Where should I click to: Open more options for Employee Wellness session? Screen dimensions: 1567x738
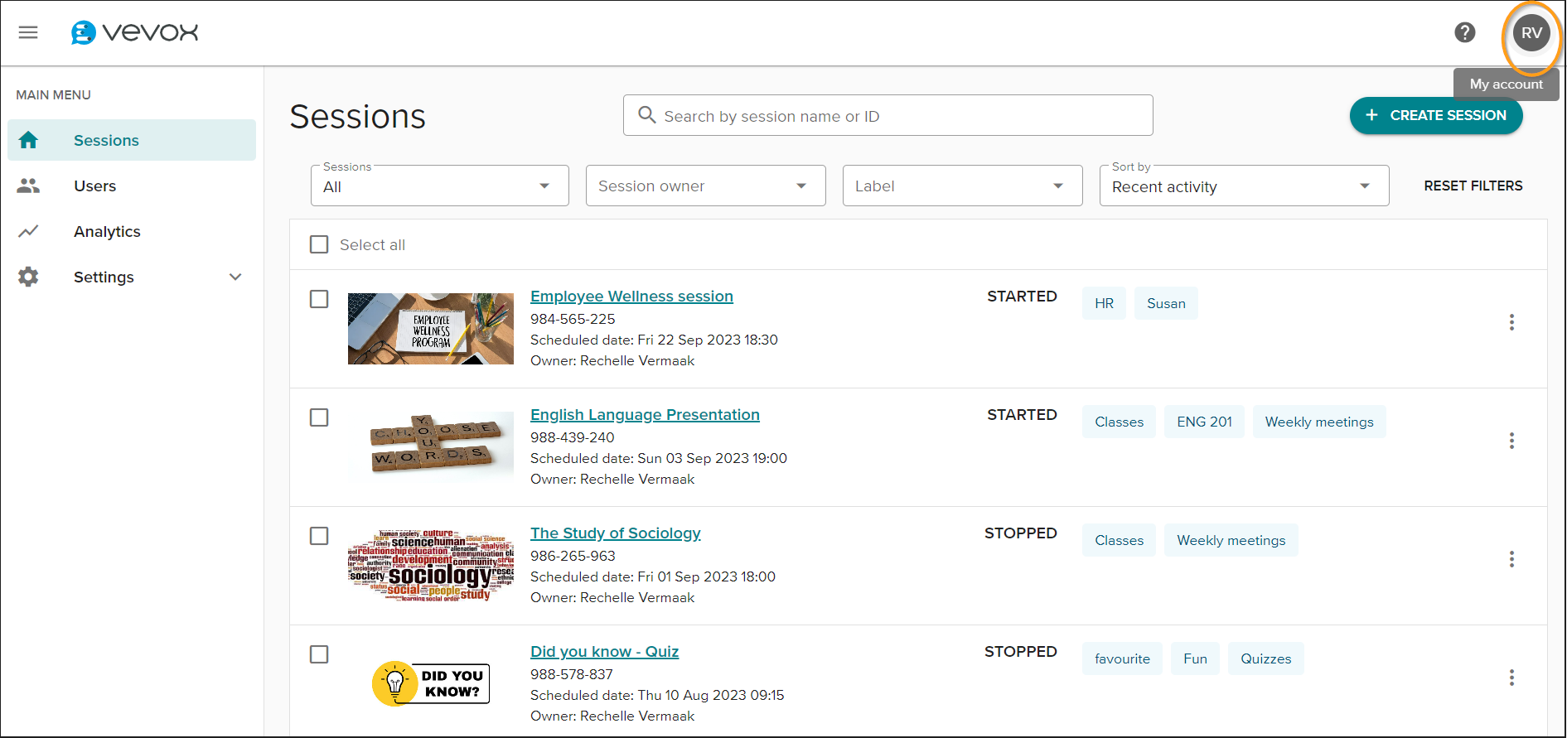pyautogui.click(x=1511, y=322)
